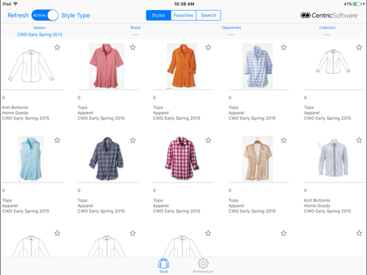Tap the 10:38 AM clock
Viewport: 367px width, 275px height.
(x=184, y=4)
